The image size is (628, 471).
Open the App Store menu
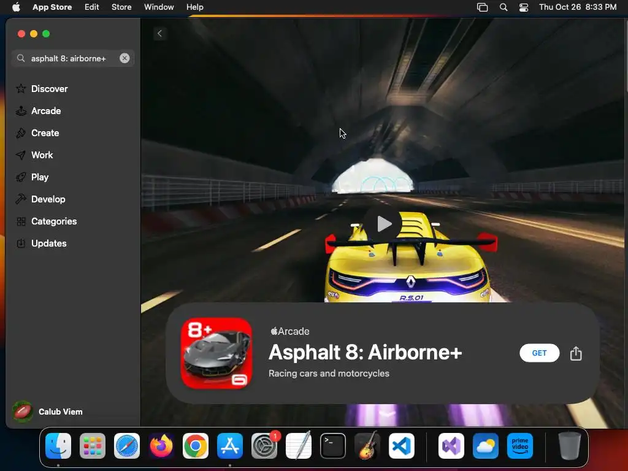52,7
